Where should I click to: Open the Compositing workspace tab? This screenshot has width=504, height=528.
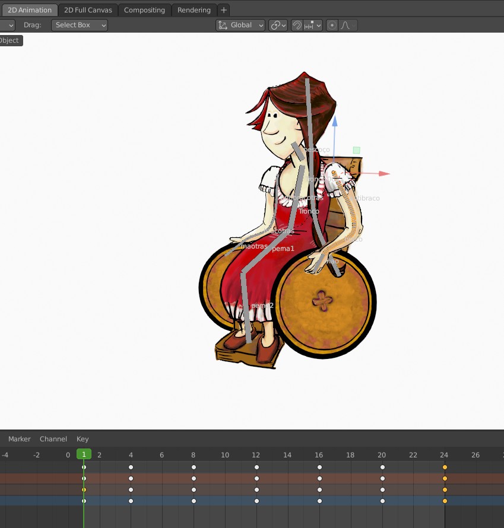pyautogui.click(x=144, y=10)
